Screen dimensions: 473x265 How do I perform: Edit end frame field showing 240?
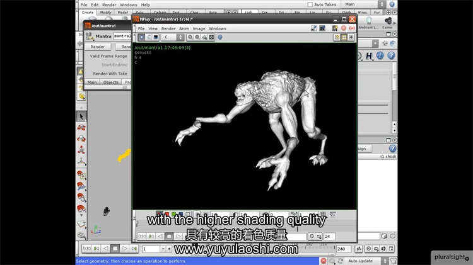[344, 249]
